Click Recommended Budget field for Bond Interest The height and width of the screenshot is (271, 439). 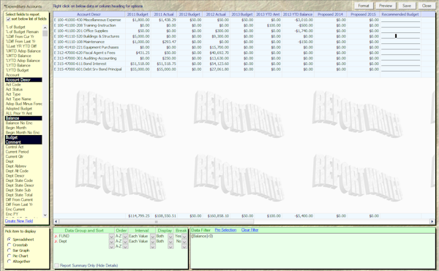(400, 64)
